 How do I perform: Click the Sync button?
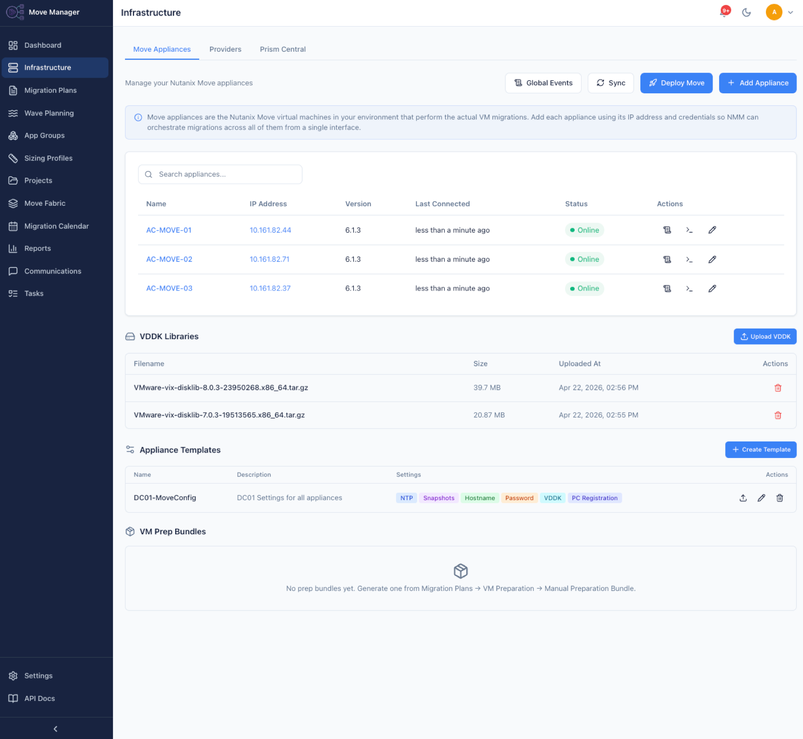[x=611, y=83]
